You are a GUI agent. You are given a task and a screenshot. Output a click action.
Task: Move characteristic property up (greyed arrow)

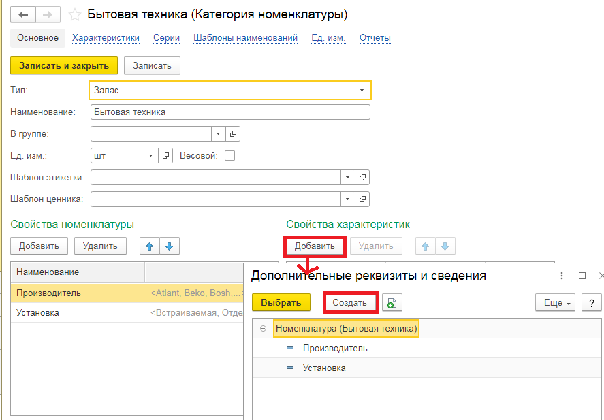tap(426, 246)
